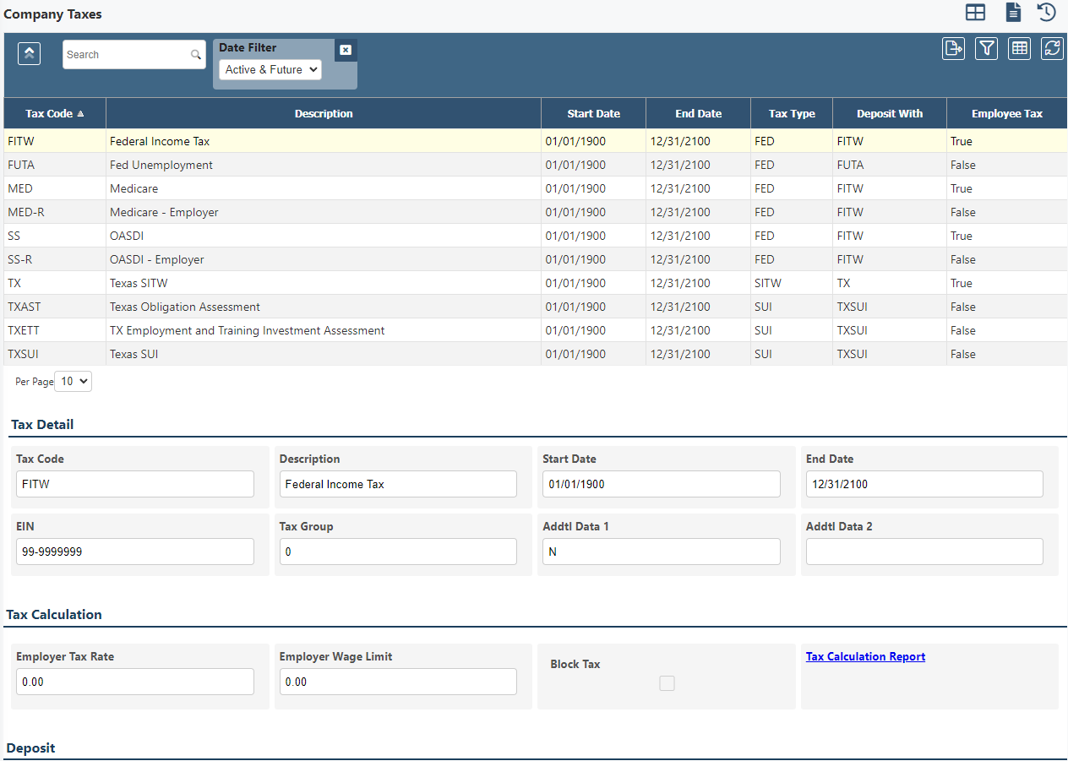This screenshot has width=1068, height=761.
Task: Click the search magnifier icon
Action: point(196,55)
